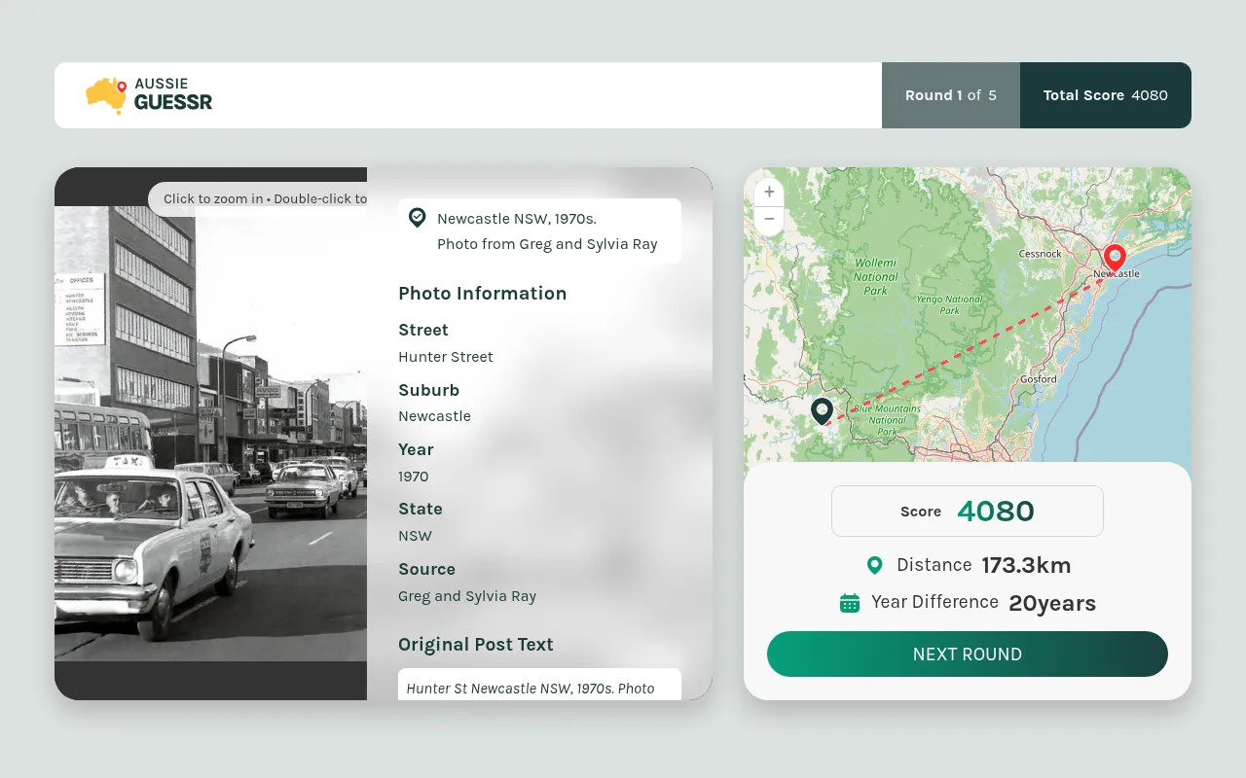Click the AUSSIE GUESSR title text
Screen dimensions: 1246x778
[173, 94]
